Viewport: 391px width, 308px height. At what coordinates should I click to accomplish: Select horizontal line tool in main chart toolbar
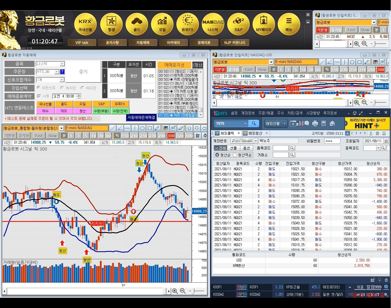(128, 128)
